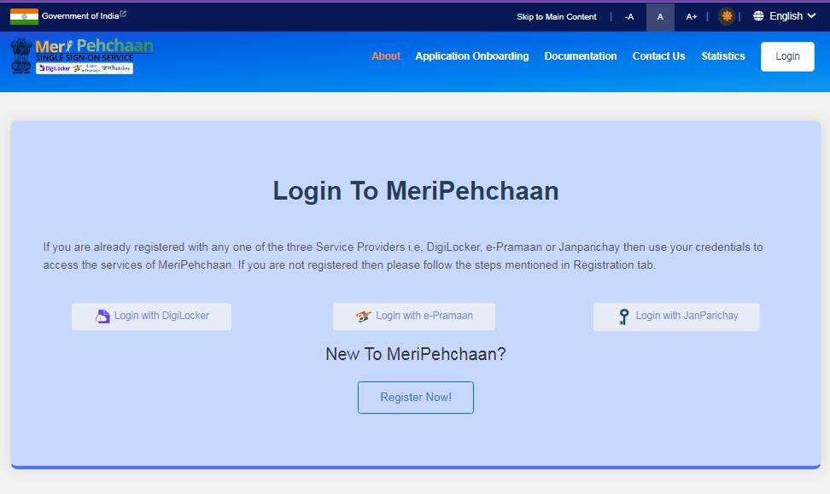Screen dimensions: 830x494
Task: Choose Login with DigiLocker
Action: (x=151, y=317)
